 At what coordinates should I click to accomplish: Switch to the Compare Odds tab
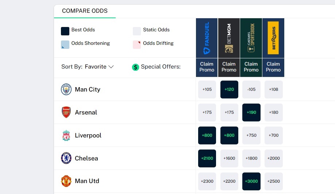point(85,11)
